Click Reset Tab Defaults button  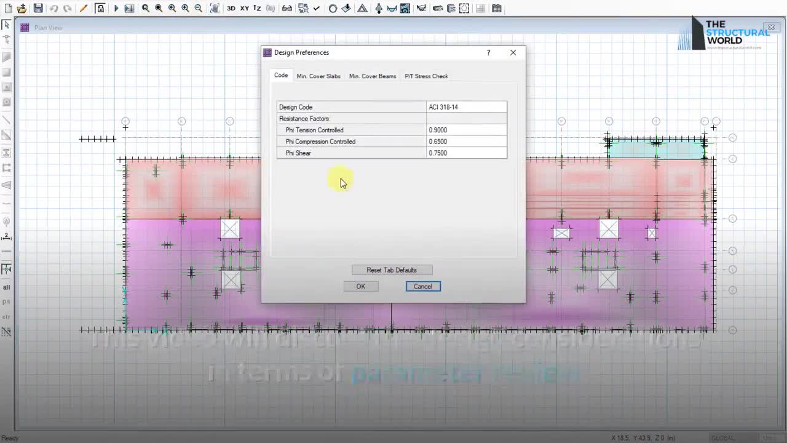[392, 270]
